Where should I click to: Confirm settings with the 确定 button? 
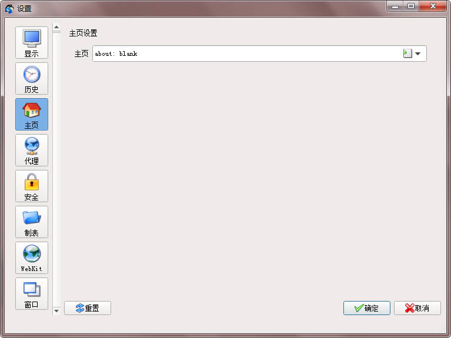coord(367,308)
